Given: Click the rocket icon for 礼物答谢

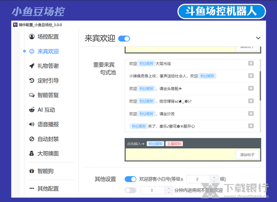Looking at the screenshot, I should point(32,66).
